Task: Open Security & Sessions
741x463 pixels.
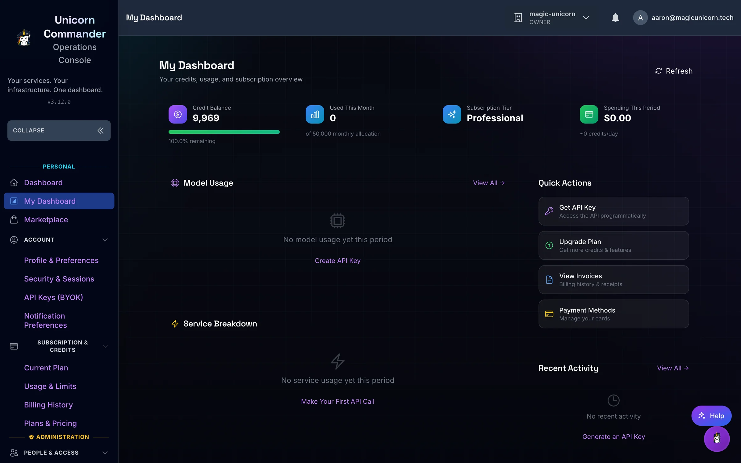Action: (59, 279)
